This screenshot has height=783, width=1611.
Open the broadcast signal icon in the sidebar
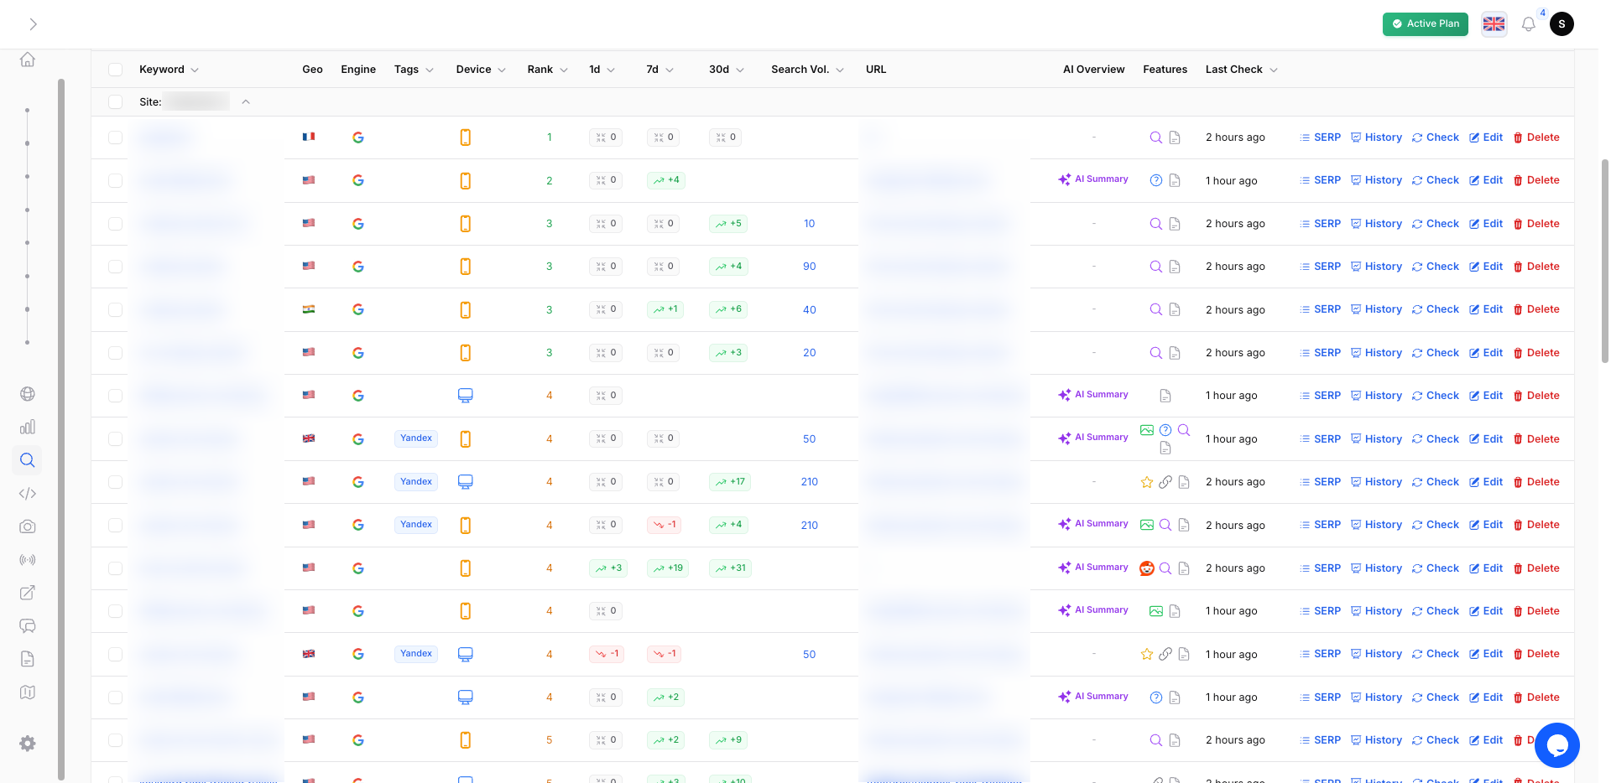[x=27, y=559]
